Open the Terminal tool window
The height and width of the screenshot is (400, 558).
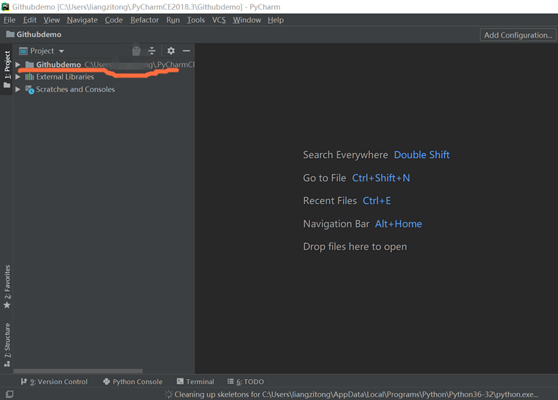point(195,381)
